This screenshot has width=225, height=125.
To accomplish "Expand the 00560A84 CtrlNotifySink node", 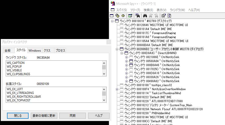I will (x=126, y=61).
